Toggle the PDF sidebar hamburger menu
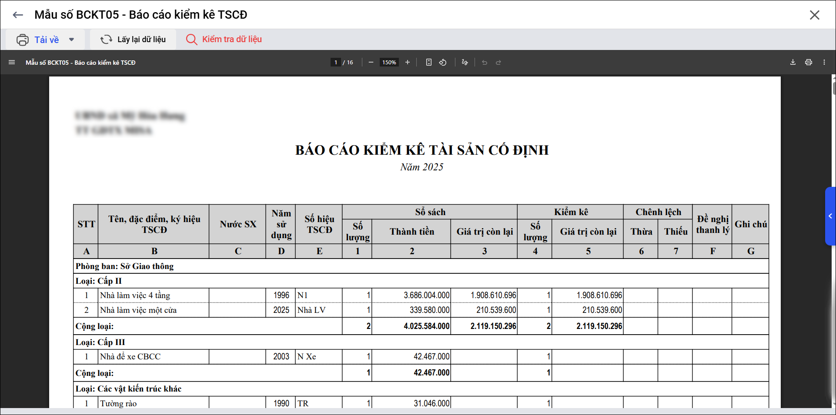The image size is (836, 415). point(12,63)
